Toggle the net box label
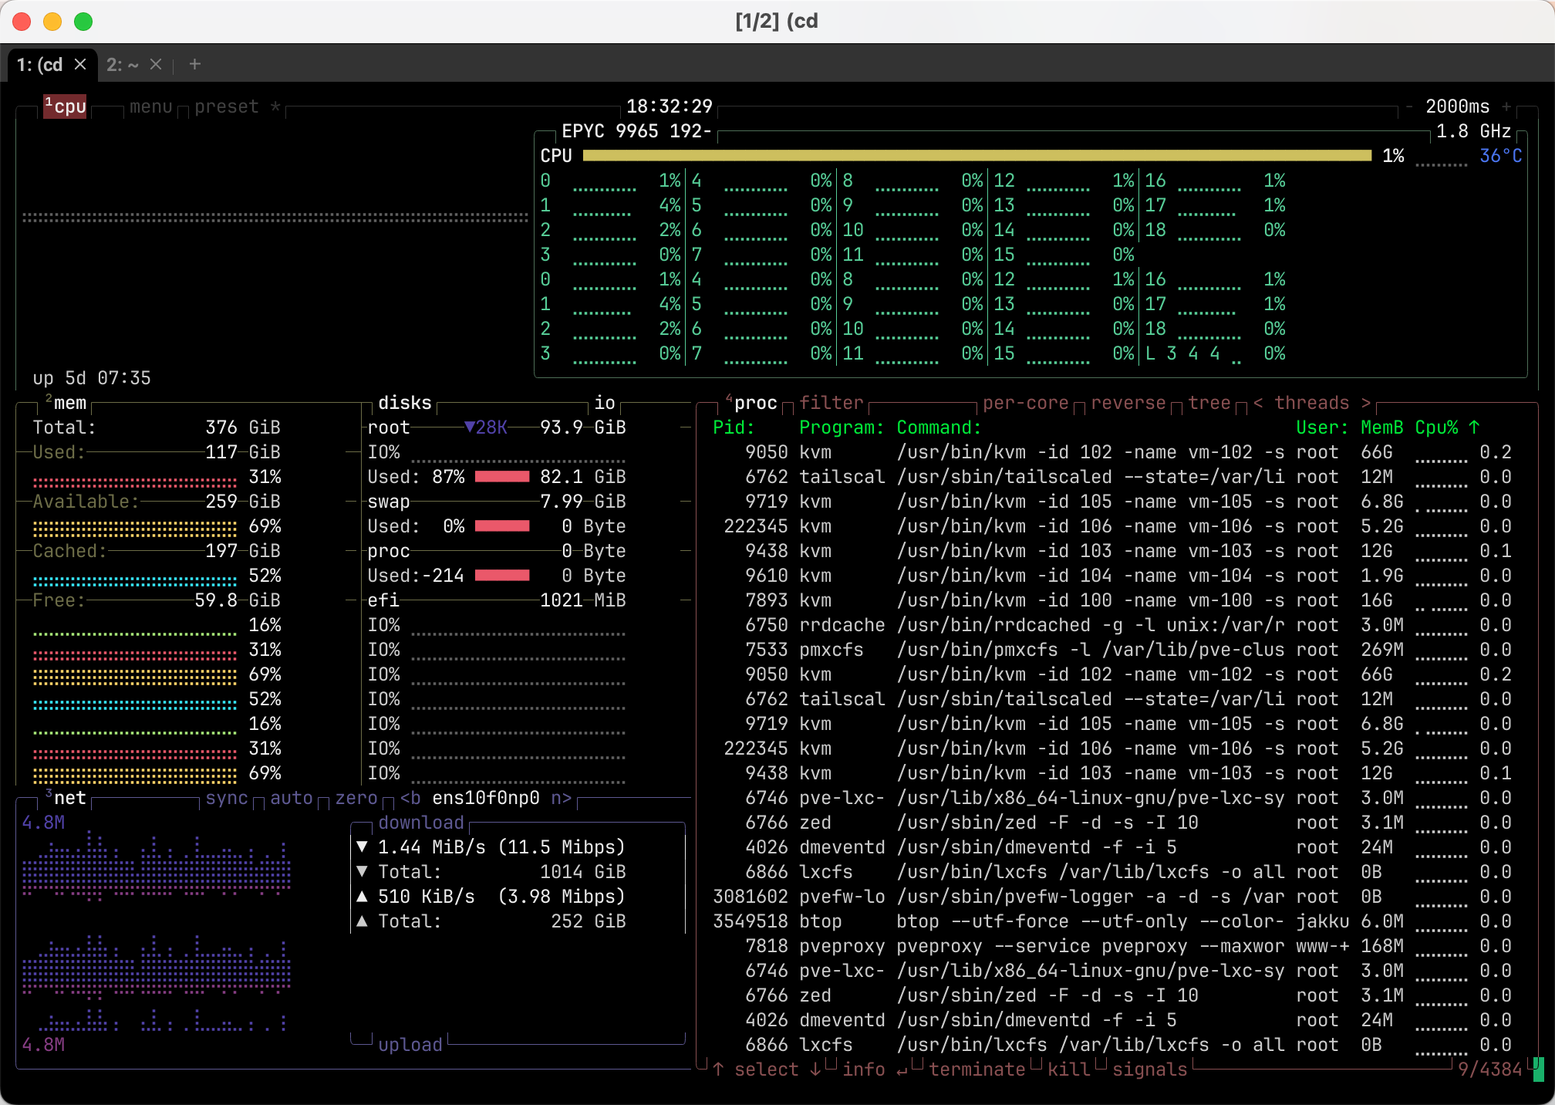The image size is (1555, 1105). point(66,798)
